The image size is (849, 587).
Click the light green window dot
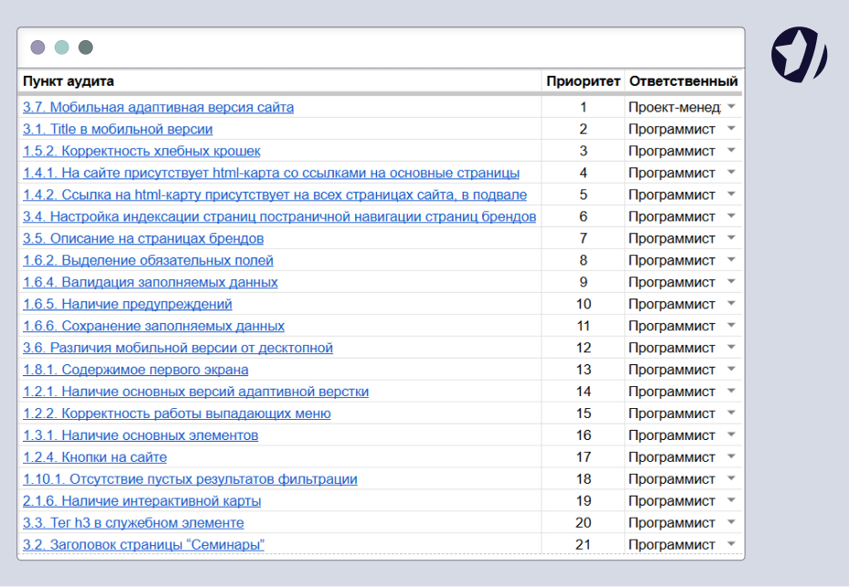click(62, 47)
